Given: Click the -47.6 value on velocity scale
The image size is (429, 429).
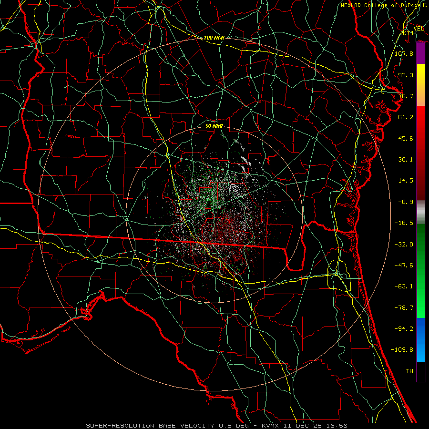Looking at the screenshot, I should [404, 266].
